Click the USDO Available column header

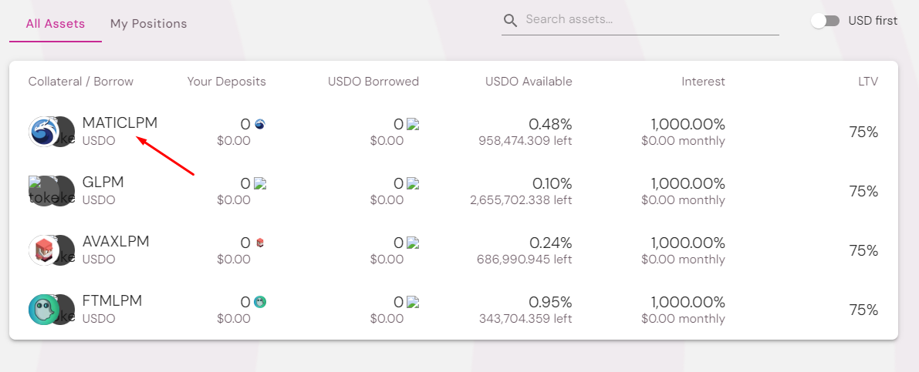pos(529,82)
